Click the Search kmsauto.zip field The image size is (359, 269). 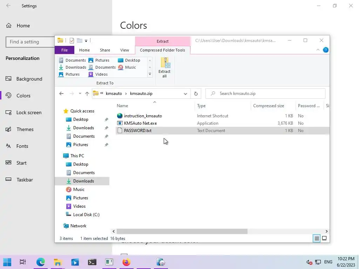pyautogui.click(x=265, y=94)
